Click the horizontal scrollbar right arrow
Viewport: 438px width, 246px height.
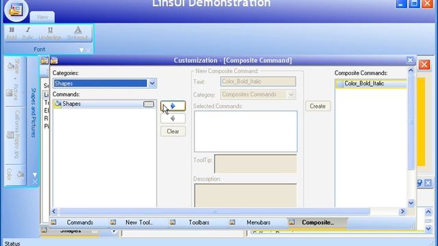402,211
